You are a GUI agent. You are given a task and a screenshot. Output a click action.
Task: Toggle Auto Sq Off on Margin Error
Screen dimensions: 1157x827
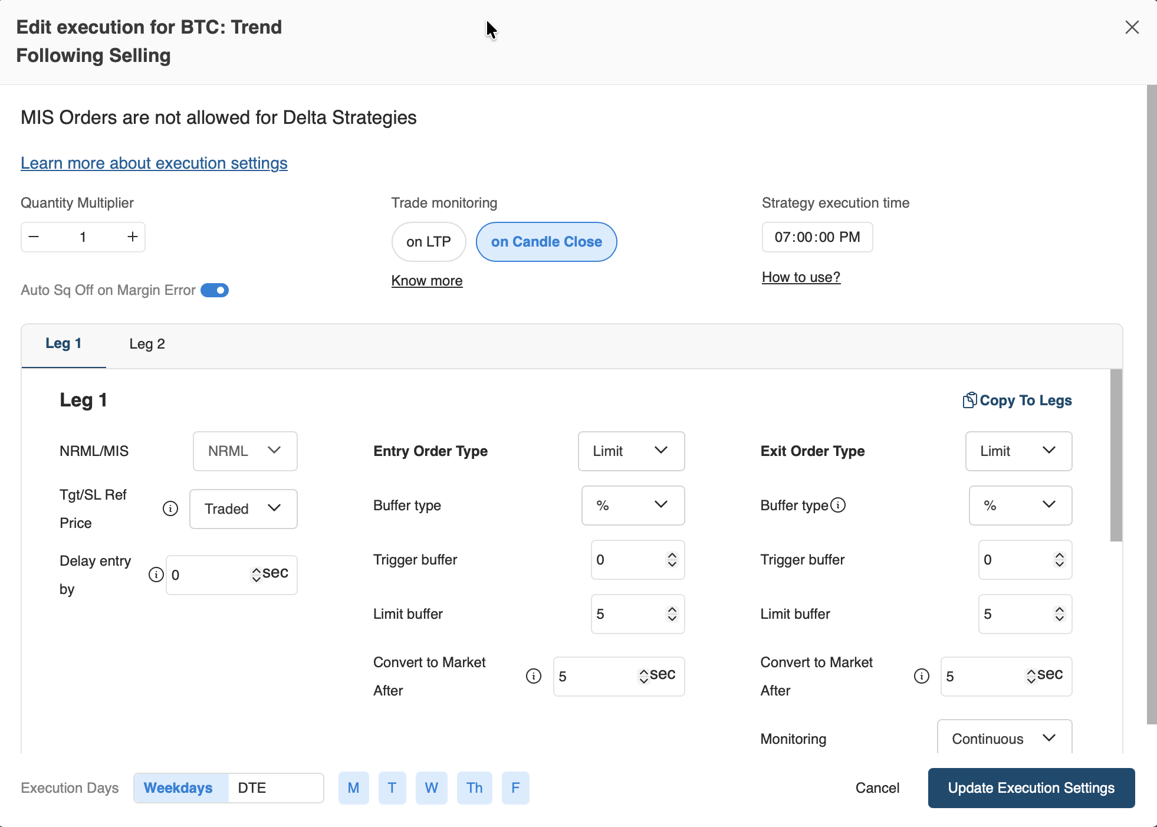click(215, 290)
